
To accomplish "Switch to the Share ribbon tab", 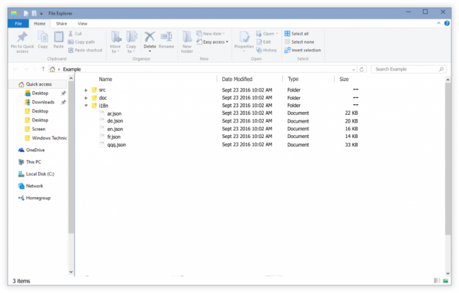I will point(61,23).
